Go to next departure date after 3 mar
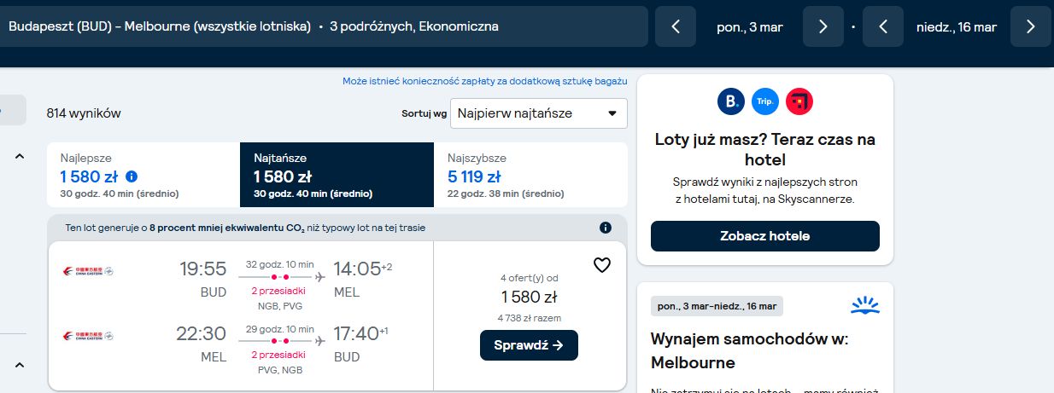Image resolution: width=1054 pixels, height=393 pixels. coord(823,26)
